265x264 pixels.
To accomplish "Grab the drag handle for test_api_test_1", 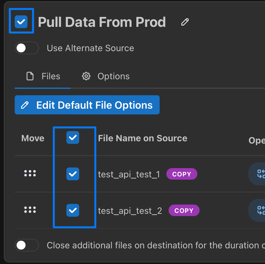I will click(30, 174).
